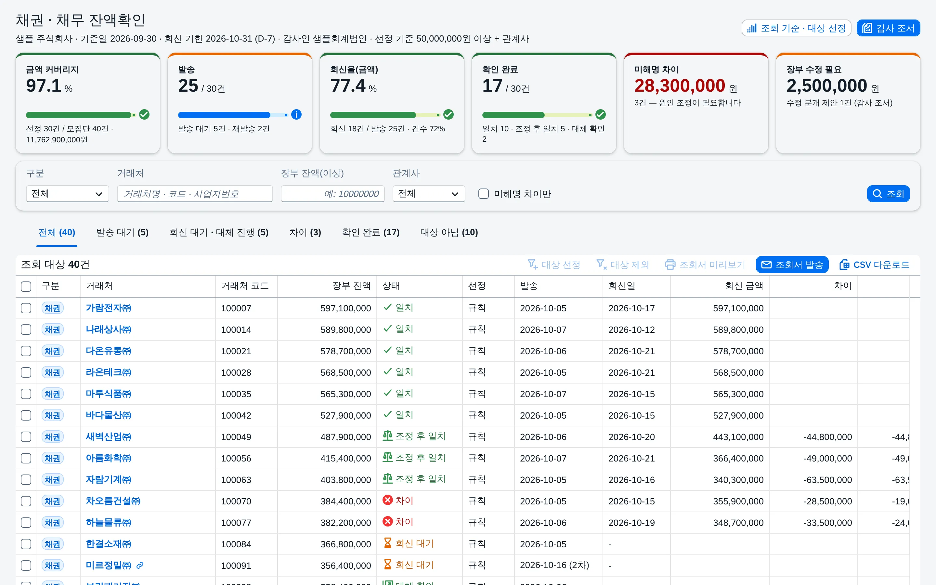Click the green check icon on 확인 완료 card
The height and width of the screenshot is (585, 936).
tap(600, 114)
